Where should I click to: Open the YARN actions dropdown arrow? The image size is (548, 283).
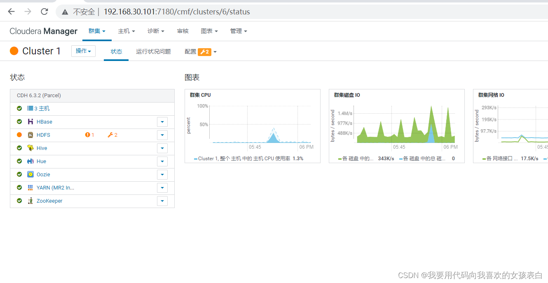162,188
